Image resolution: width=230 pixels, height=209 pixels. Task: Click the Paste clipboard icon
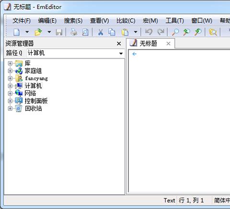pos(125,32)
